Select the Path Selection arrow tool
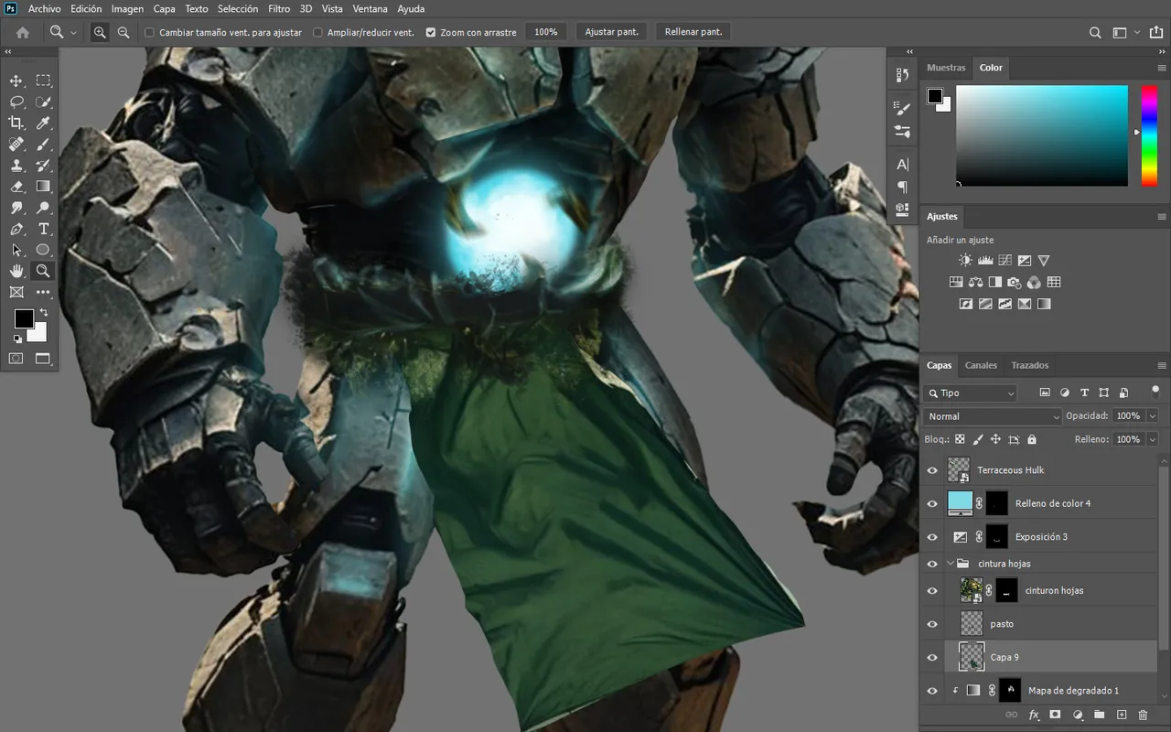 (16, 250)
